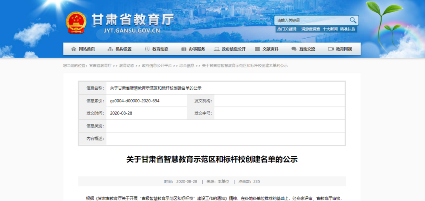Select hot keyword 十大新闻
The image size is (425, 201).
(x=330, y=29)
